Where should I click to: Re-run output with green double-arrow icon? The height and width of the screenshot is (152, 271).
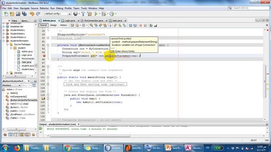41,128
